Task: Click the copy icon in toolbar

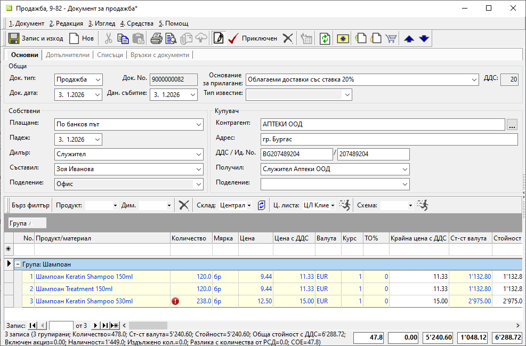Action: pos(123,38)
